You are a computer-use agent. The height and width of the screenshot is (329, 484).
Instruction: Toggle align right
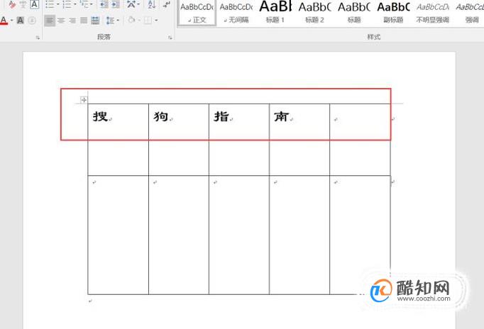72,21
